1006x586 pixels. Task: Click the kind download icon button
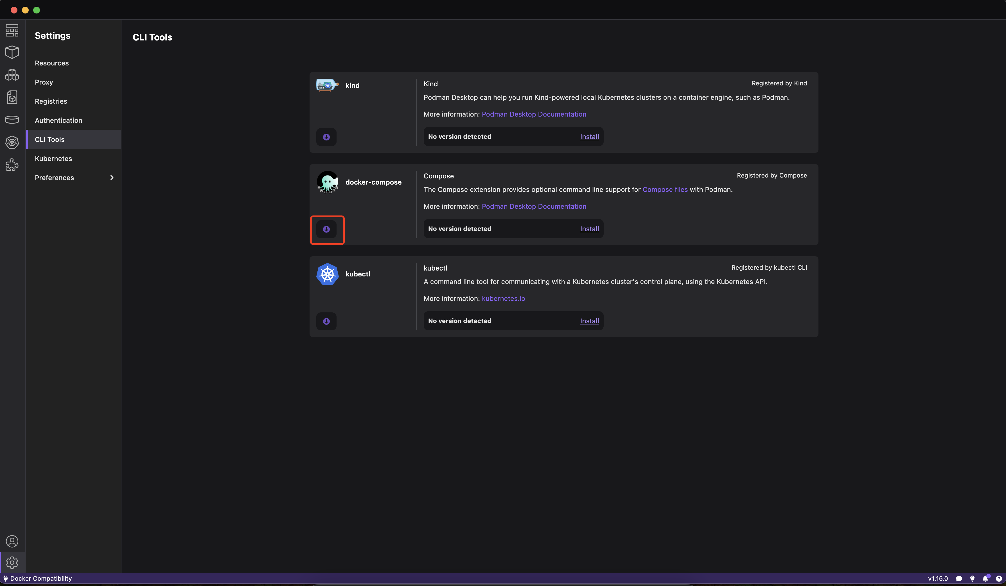326,137
